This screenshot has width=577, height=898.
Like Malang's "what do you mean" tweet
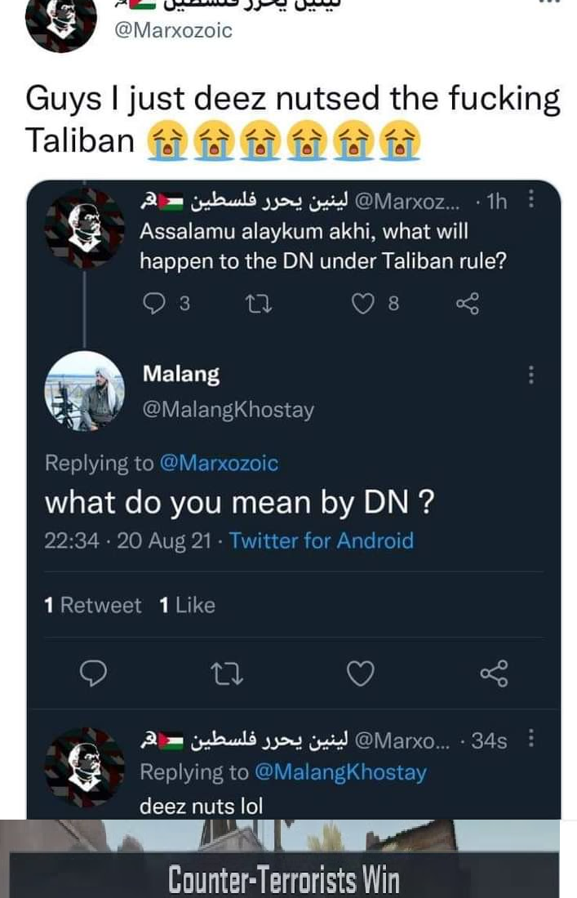tap(360, 673)
